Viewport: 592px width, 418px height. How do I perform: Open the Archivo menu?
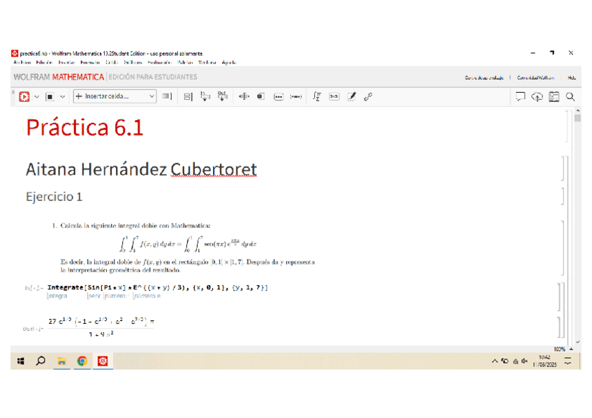[x=22, y=63]
